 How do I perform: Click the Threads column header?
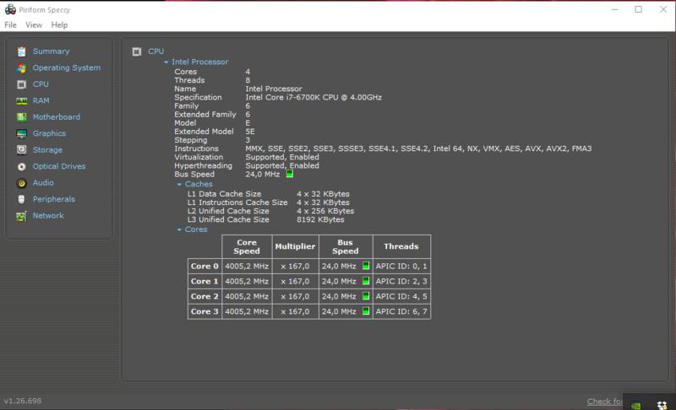(401, 246)
